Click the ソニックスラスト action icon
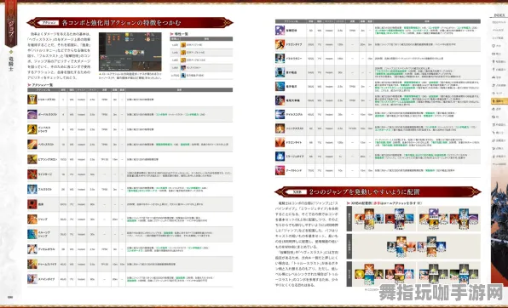 click(x=280, y=128)
